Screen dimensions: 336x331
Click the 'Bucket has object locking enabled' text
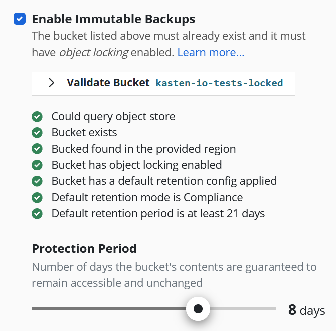click(136, 165)
